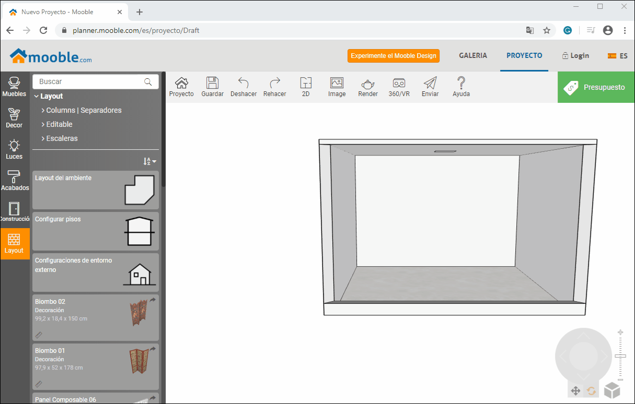
Task: Open the ES language selector
Action: [x=617, y=56]
